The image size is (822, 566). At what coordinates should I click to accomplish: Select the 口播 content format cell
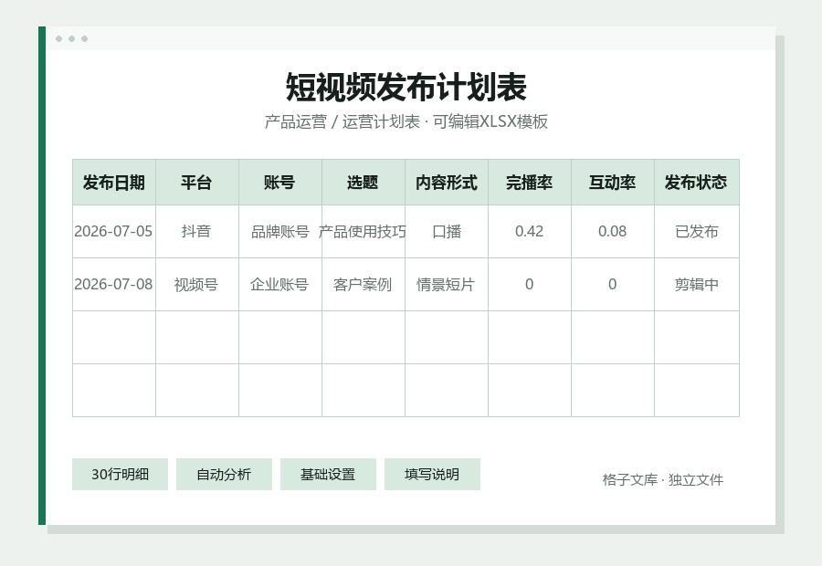pyautogui.click(x=447, y=231)
